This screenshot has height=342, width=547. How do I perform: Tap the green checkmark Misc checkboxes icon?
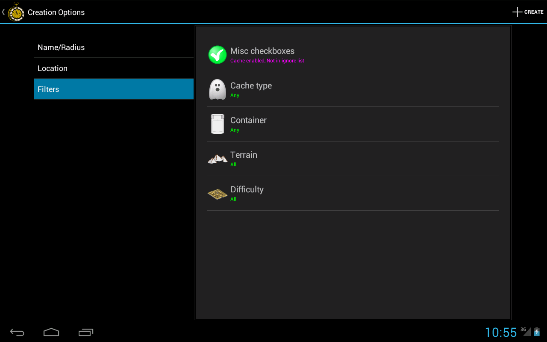pyautogui.click(x=217, y=55)
